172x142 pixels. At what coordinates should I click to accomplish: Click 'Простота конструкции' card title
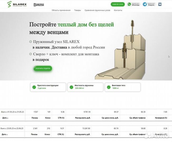[48, 85]
